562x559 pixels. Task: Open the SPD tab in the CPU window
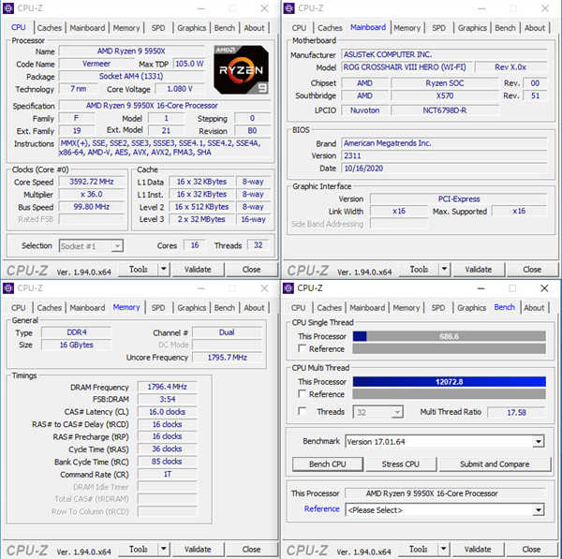(x=158, y=27)
